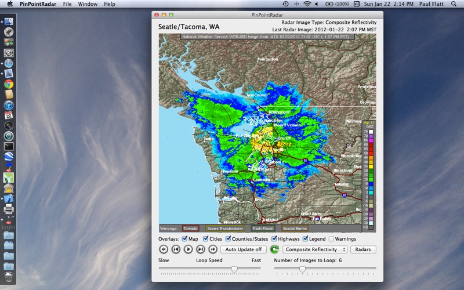
Task: Open the Paul Flatt user menu
Action: 431,4
